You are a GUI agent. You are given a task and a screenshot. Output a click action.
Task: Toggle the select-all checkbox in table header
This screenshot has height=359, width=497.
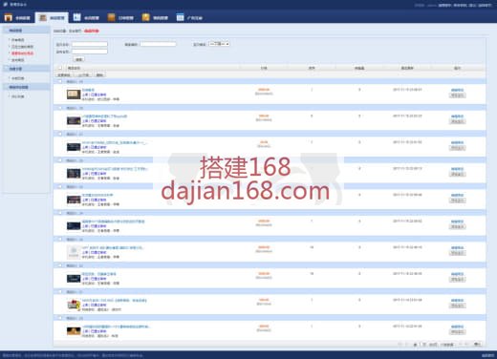[x=60, y=68]
